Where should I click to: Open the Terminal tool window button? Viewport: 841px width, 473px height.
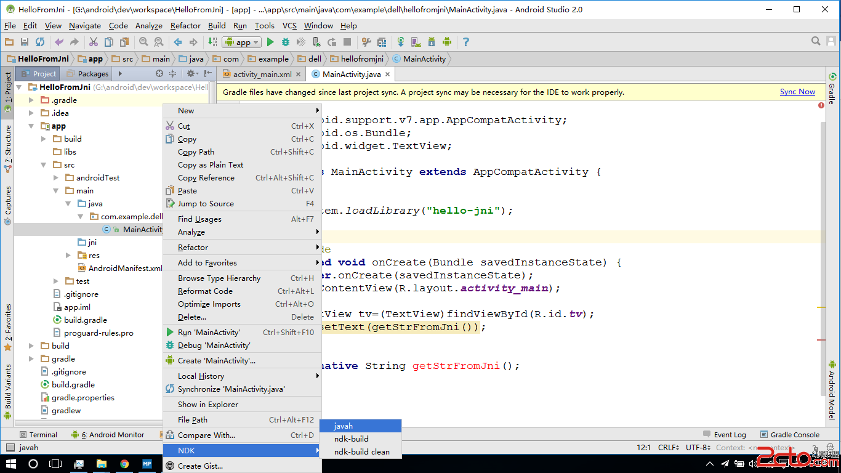tap(38, 434)
